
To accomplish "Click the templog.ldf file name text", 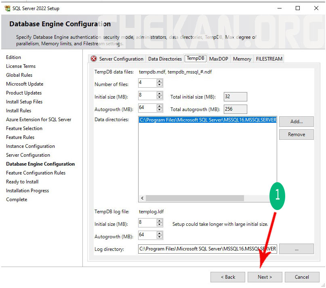I will point(151,212).
